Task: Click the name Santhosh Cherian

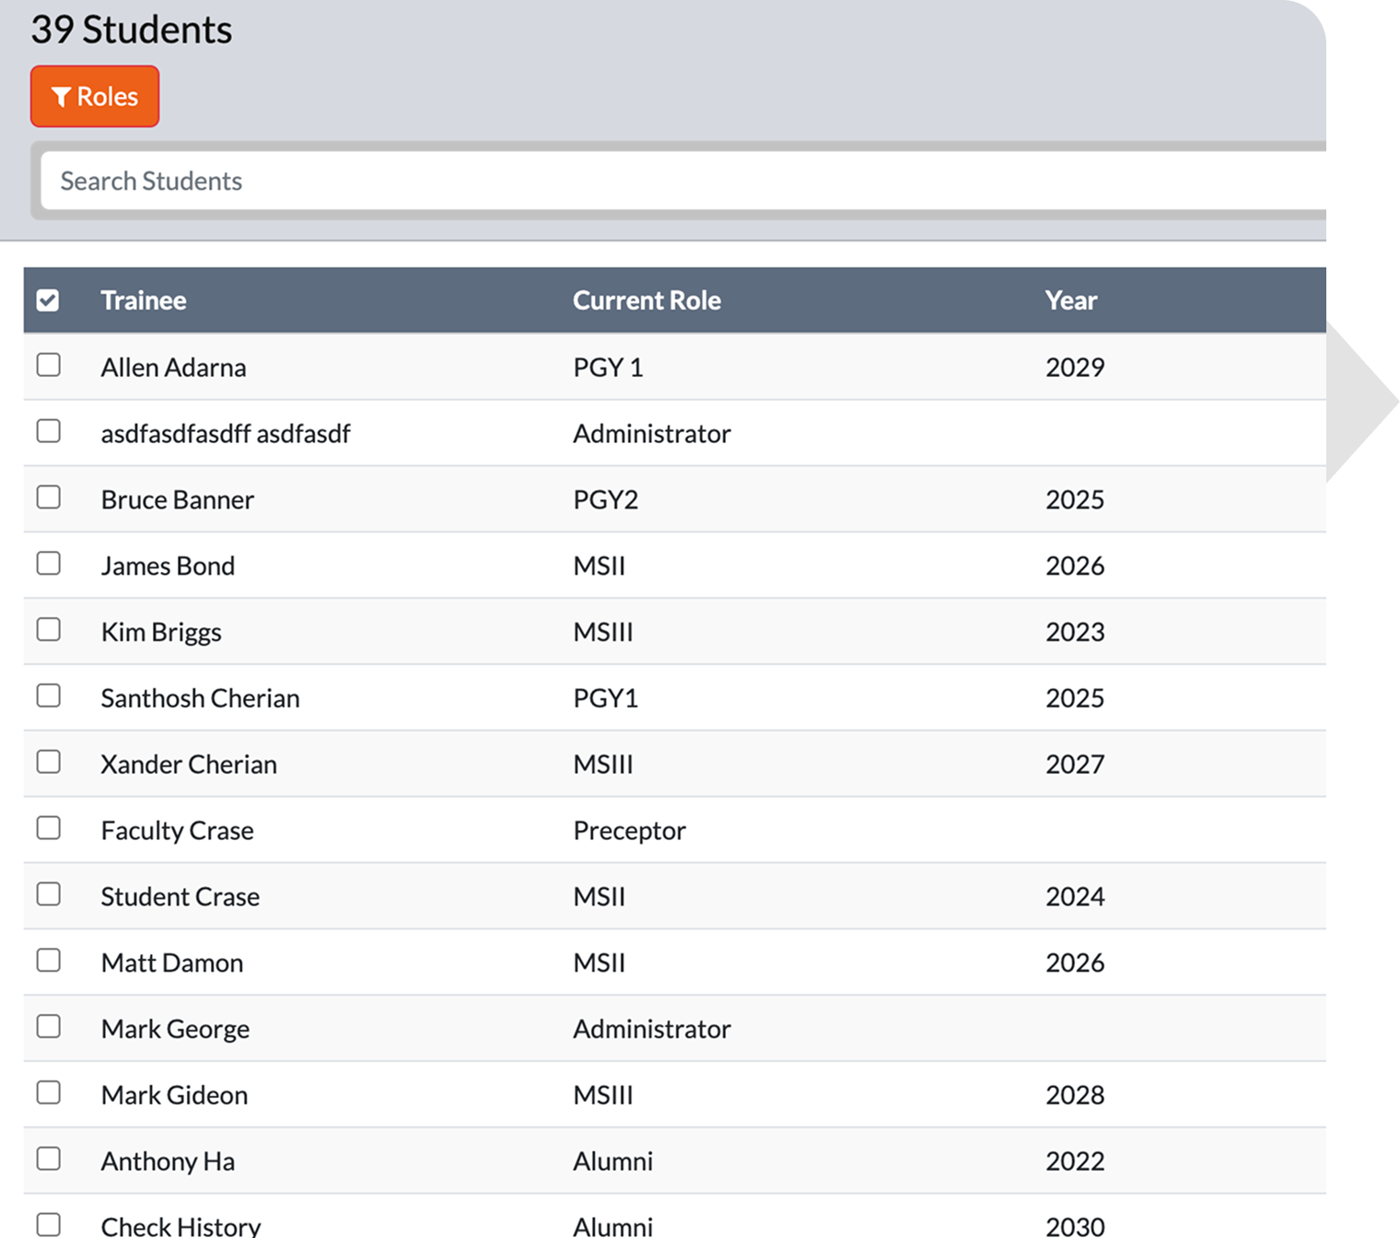Action: [x=200, y=698]
